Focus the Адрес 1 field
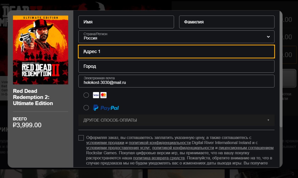 coord(176,52)
